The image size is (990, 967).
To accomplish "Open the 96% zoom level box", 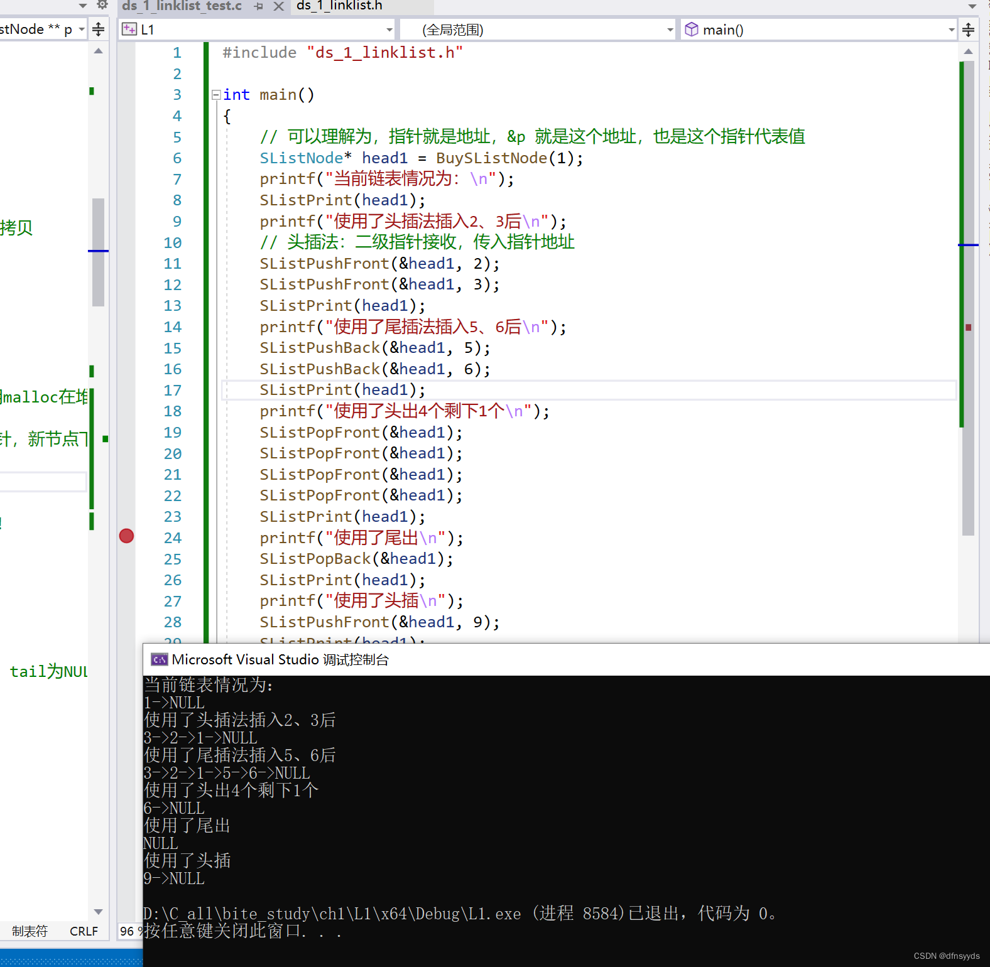I will pos(130,931).
